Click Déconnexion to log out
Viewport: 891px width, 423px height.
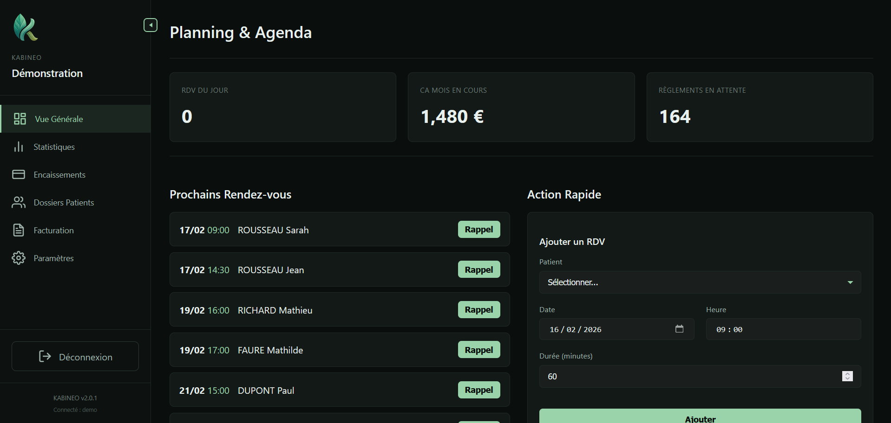(75, 356)
